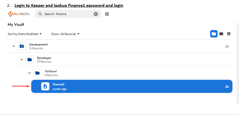Switch to folder view
This screenshot has width=239, height=115.
point(214,34)
